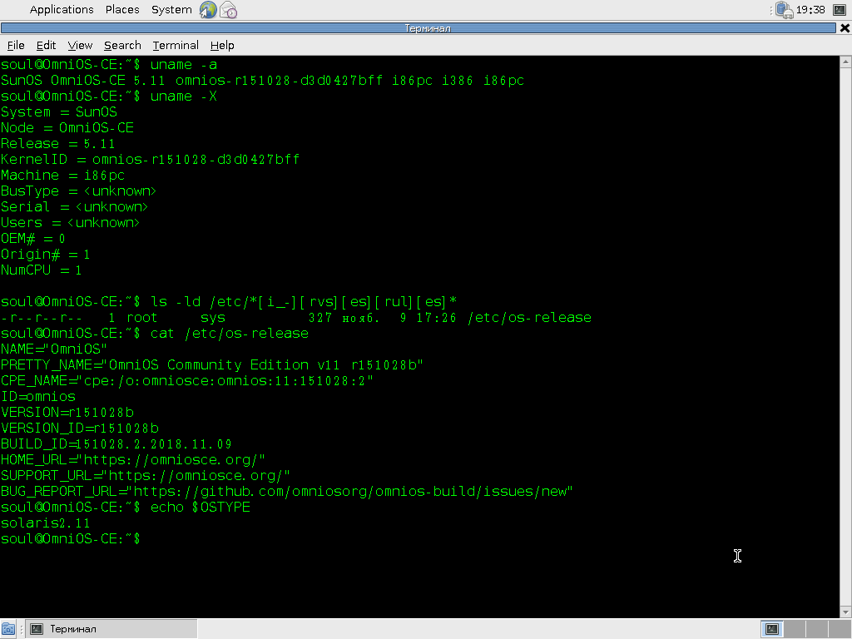Click the 'ID=omnios' line
Image resolution: width=852 pixels, height=639 pixels.
(38, 397)
